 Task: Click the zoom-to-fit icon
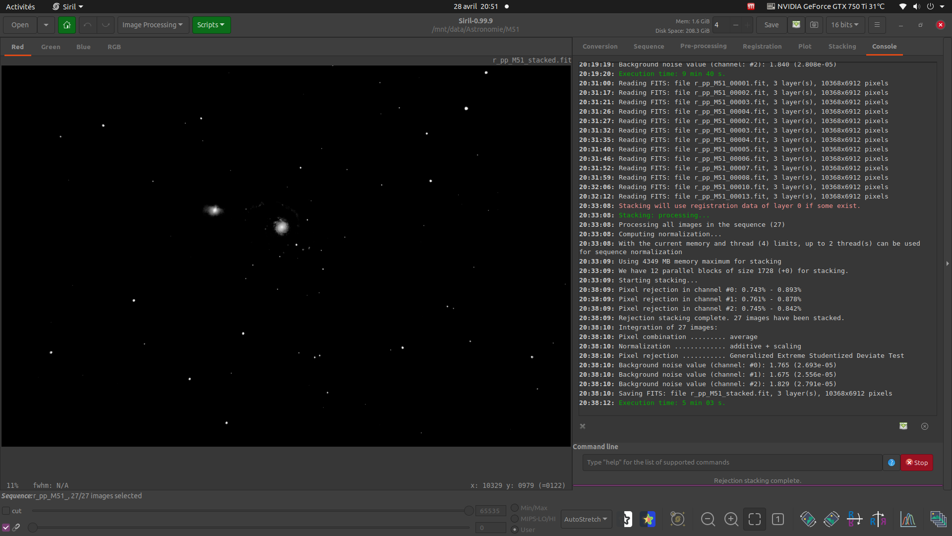(754, 519)
